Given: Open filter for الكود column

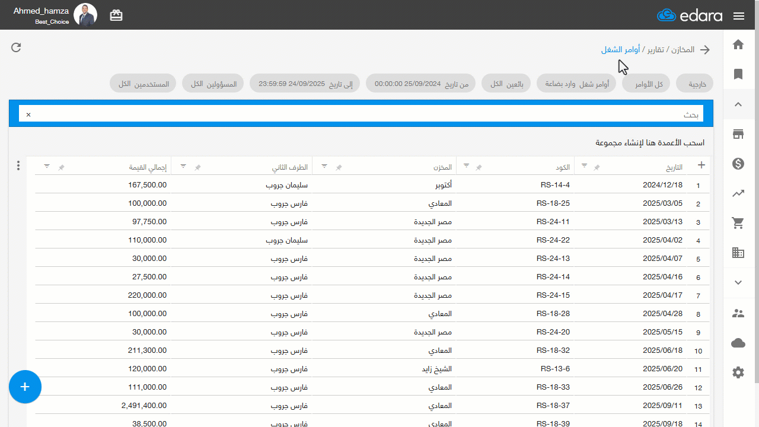Looking at the screenshot, I should [466, 165].
